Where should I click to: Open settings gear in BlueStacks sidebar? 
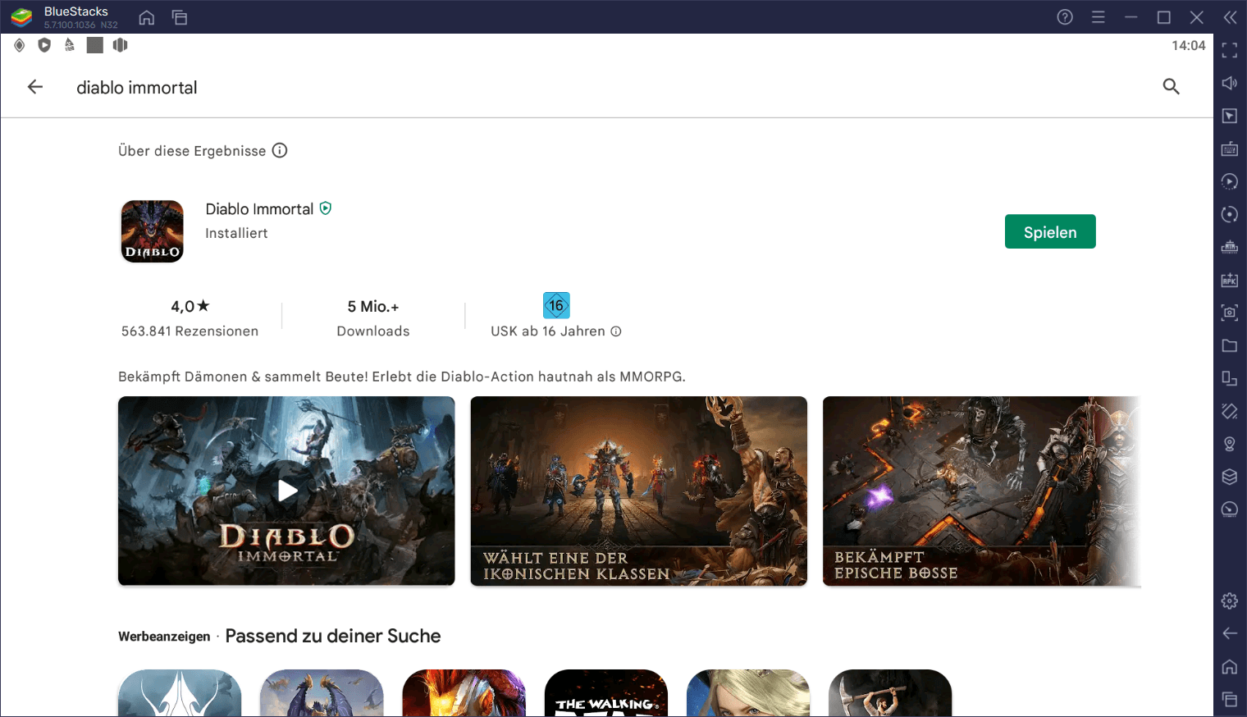tap(1230, 601)
